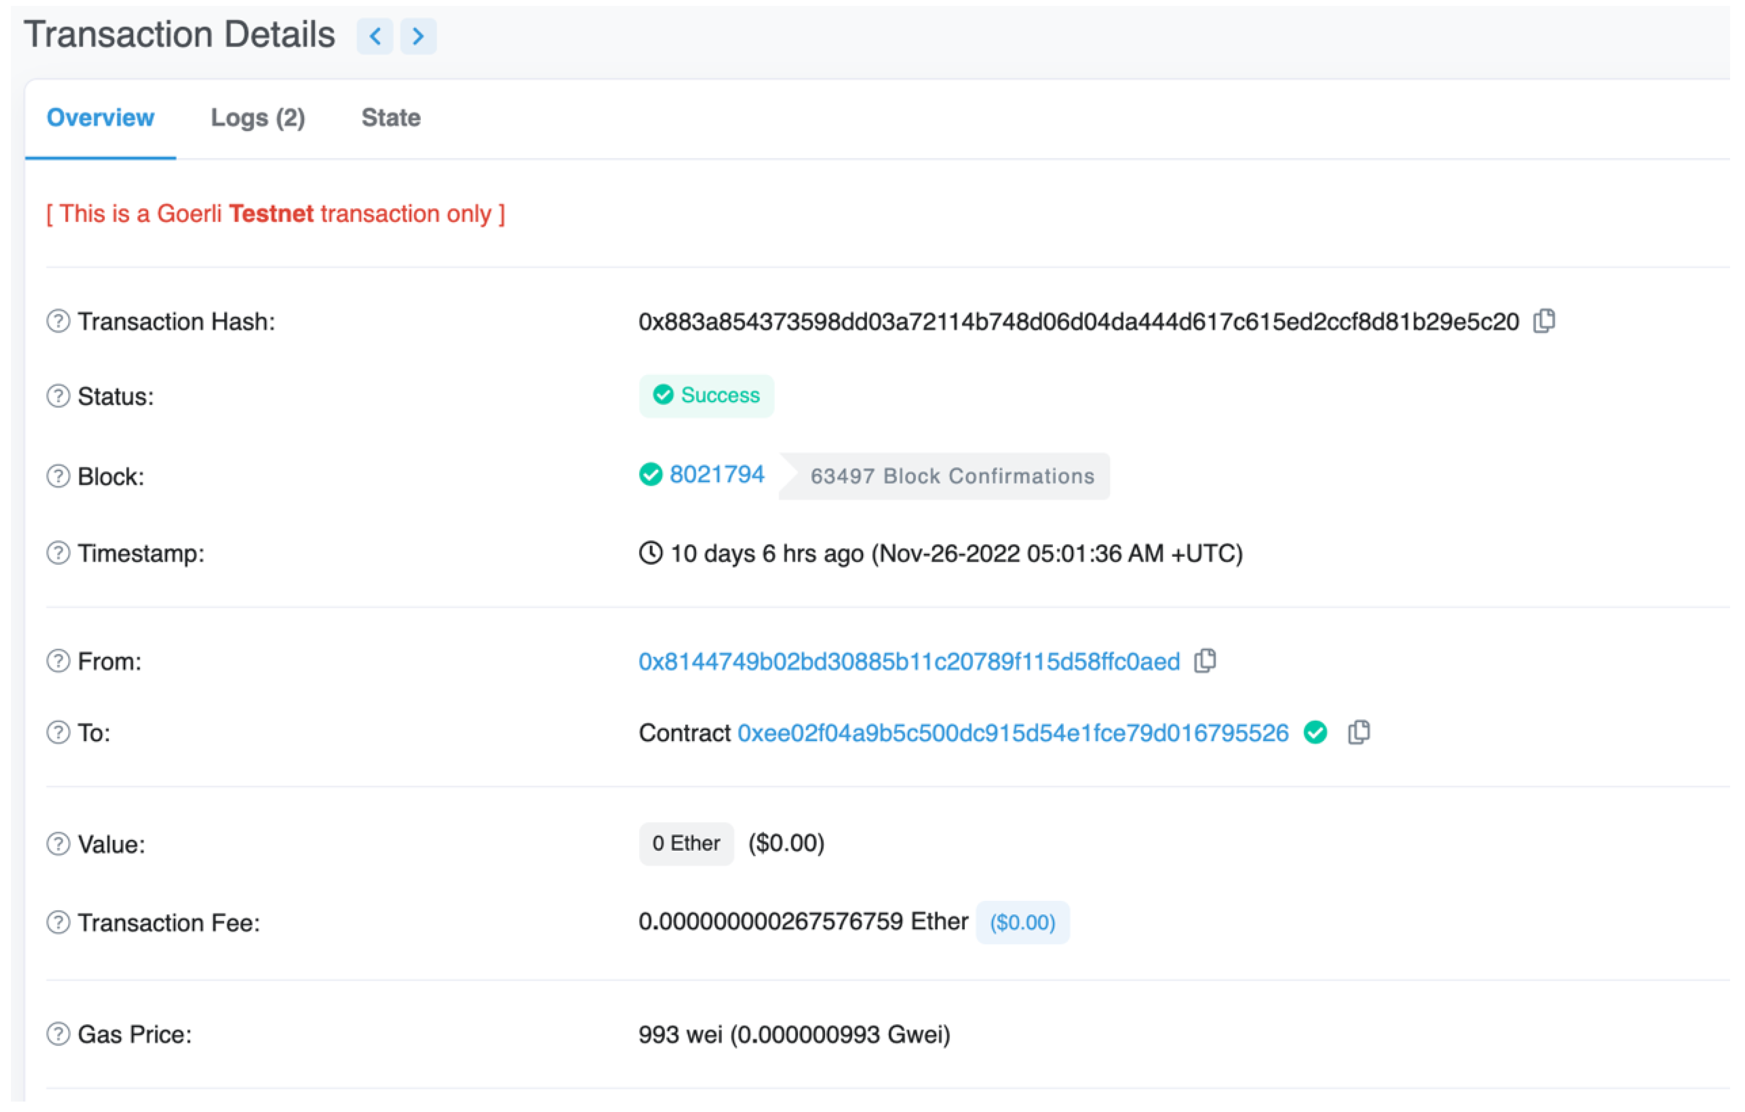The width and height of the screenshot is (1745, 1112).
Task: Open contract address 0xee02f04a link
Action: pyautogui.click(x=1012, y=733)
